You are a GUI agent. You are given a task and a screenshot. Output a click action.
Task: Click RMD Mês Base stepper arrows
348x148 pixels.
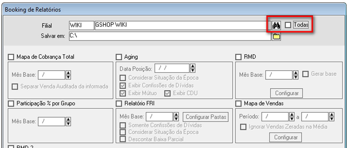click(x=296, y=75)
